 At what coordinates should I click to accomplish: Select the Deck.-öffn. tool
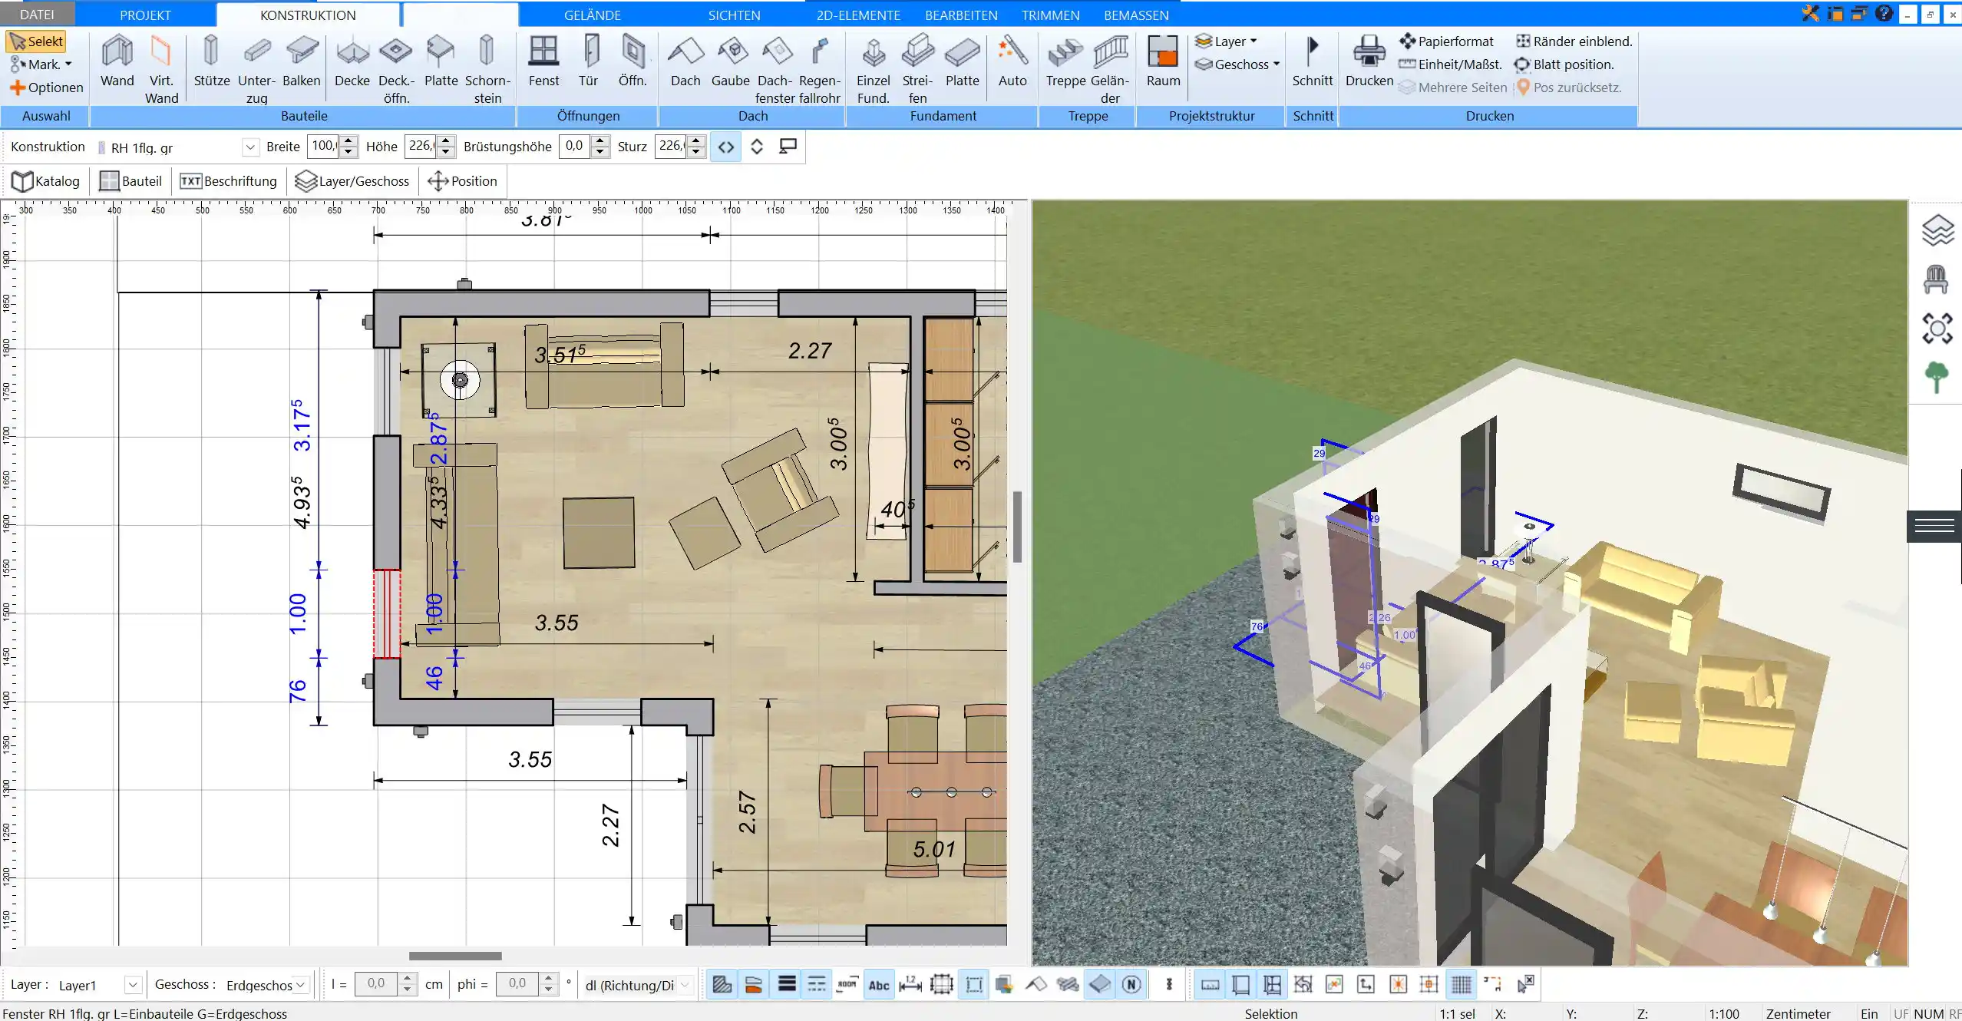click(396, 69)
